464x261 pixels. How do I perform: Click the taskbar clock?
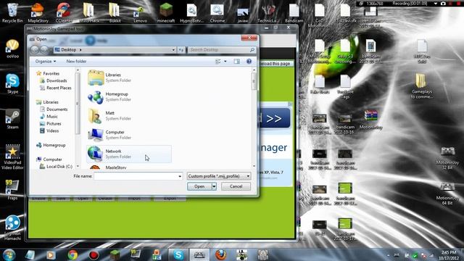tap(449, 255)
